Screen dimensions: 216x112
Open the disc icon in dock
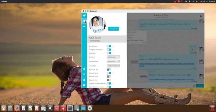[x=90, y=108]
